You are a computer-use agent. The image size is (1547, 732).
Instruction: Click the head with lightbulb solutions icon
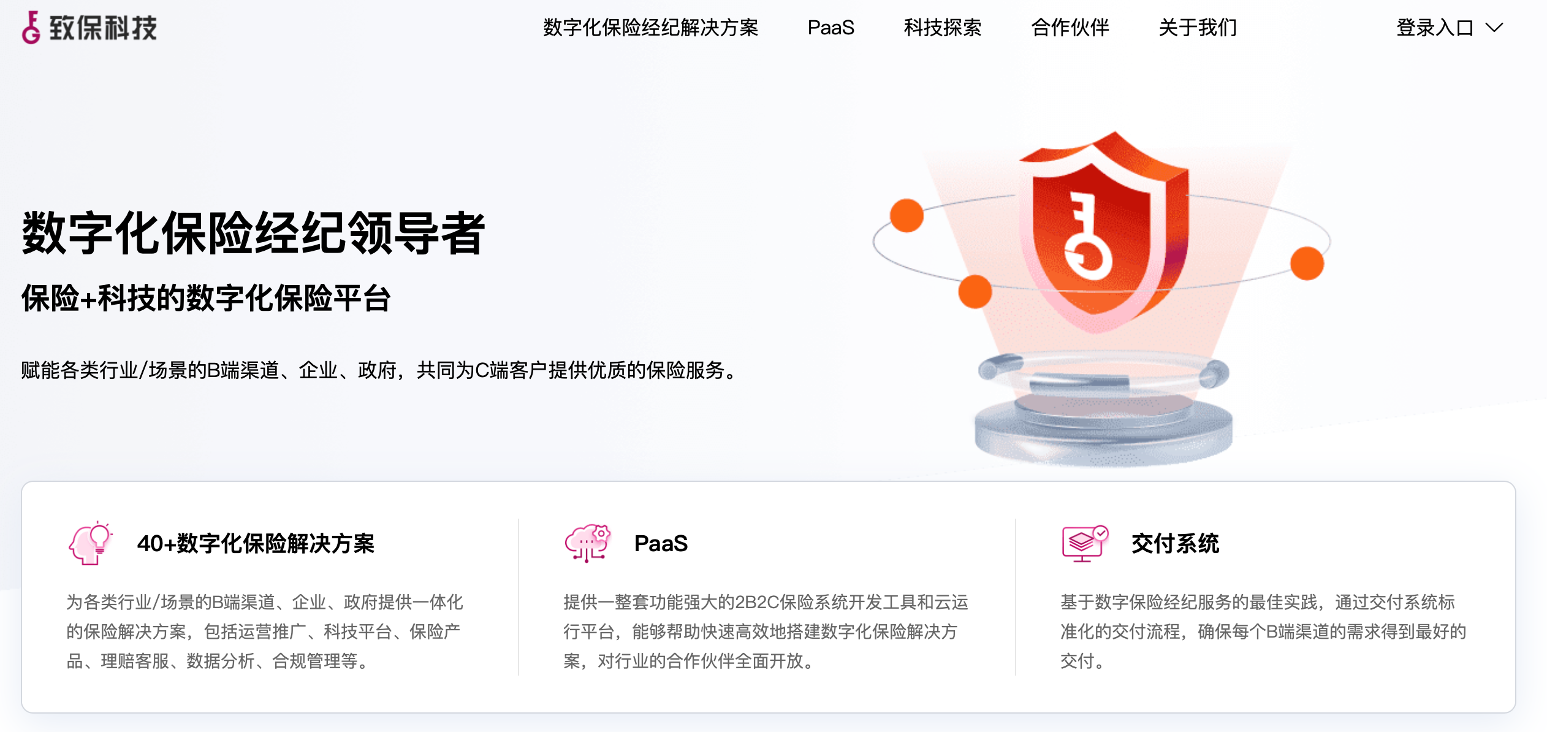click(x=90, y=543)
